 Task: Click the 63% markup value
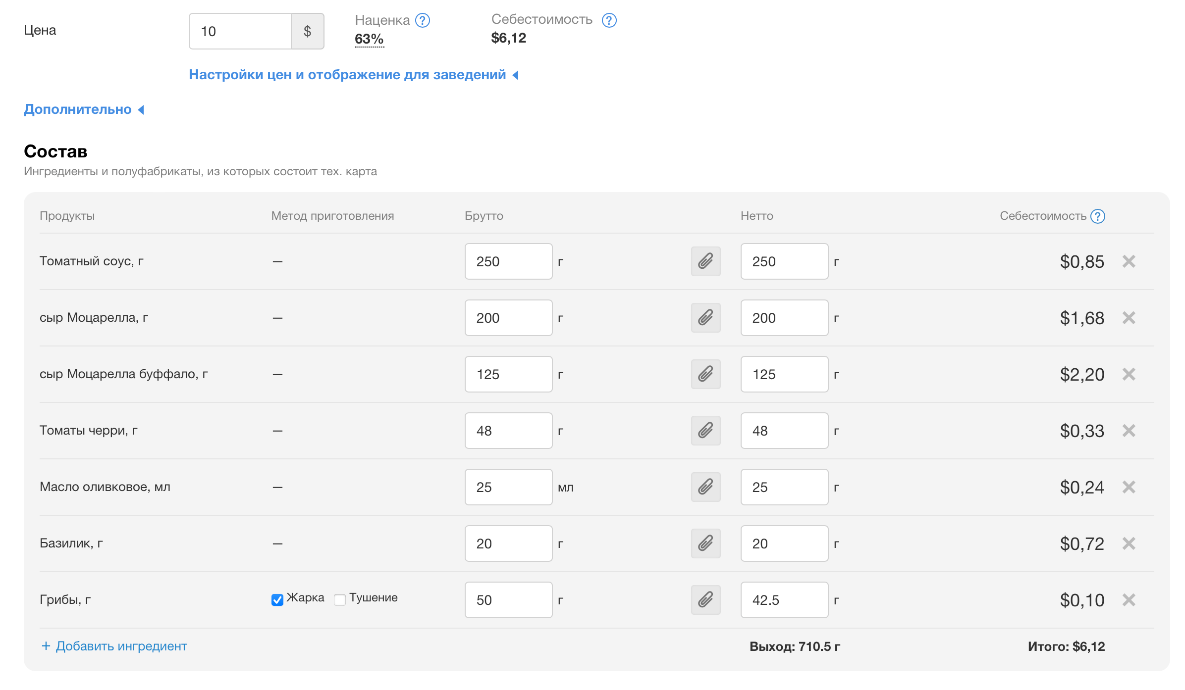pos(369,39)
